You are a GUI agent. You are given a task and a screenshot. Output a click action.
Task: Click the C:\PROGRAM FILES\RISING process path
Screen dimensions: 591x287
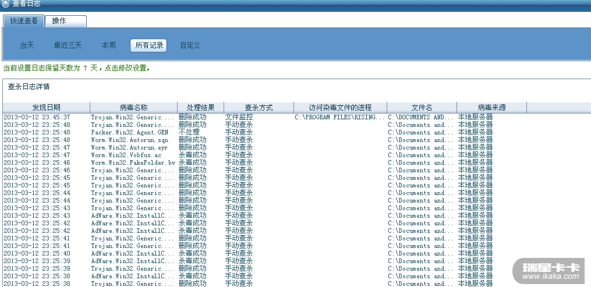(340, 117)
